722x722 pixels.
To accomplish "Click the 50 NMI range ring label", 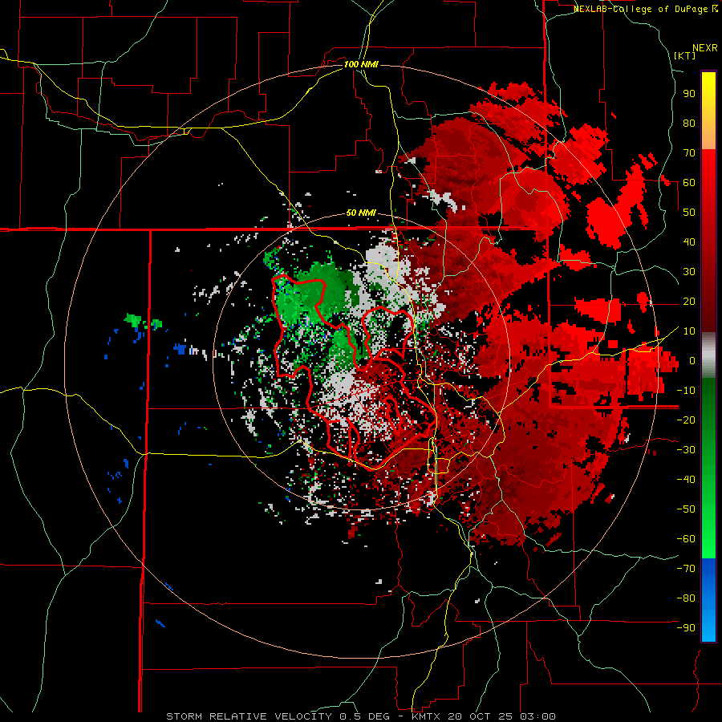I will pos(361,213).
